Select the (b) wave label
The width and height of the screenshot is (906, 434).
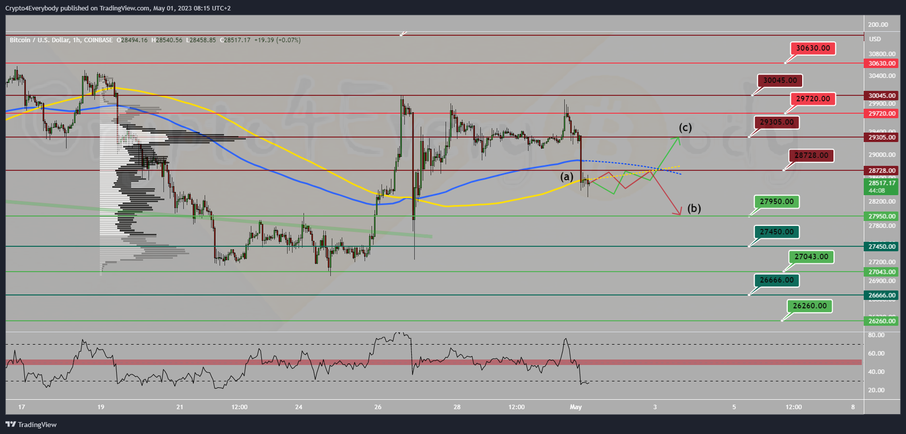(x=694, y=208)
